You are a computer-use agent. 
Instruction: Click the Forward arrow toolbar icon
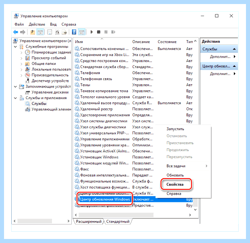pyautogui.click(x=23, y=32)
